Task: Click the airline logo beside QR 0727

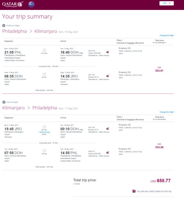Action: (108, 152)
